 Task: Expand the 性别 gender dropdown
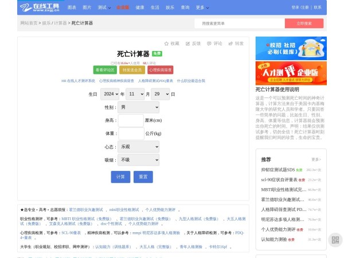pyautogui.click(x=138, y=107)
